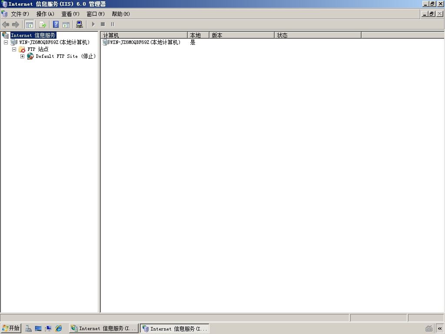Restore the inner MDI child window
Screen dimensions: 445x334
(x=432, y=13)
